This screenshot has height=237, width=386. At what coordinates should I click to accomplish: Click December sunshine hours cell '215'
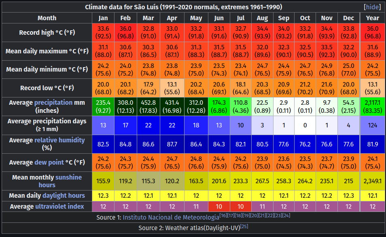348,181
